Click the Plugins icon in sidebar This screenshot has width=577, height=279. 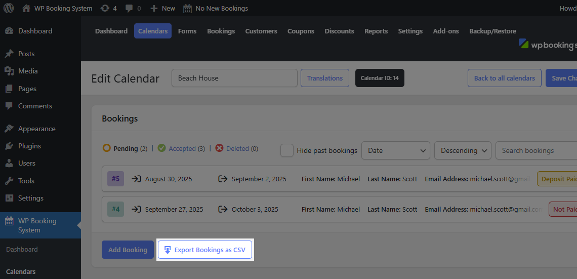click(x=9, y=146)
